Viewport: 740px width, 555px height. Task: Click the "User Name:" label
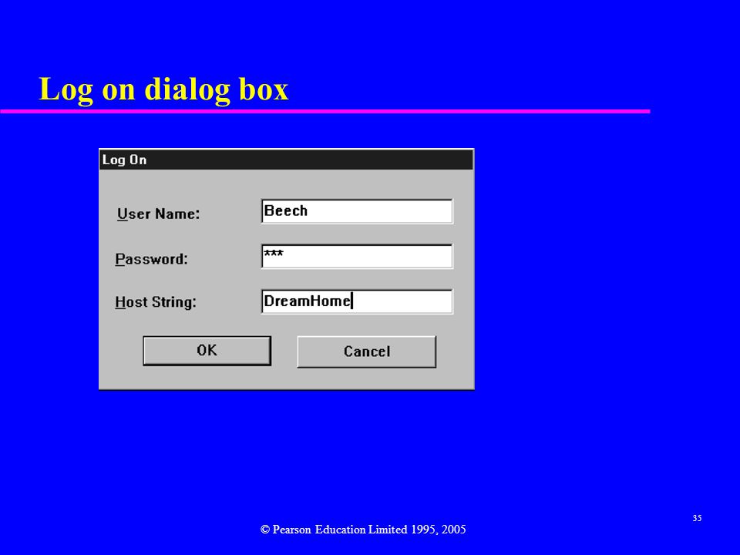click(159, 214)
